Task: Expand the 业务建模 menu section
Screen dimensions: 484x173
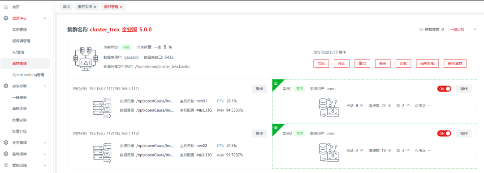Action: pos(45,143)
